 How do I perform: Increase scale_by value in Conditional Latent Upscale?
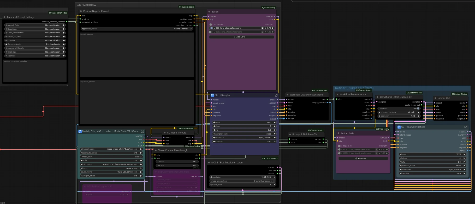point(419,116)
